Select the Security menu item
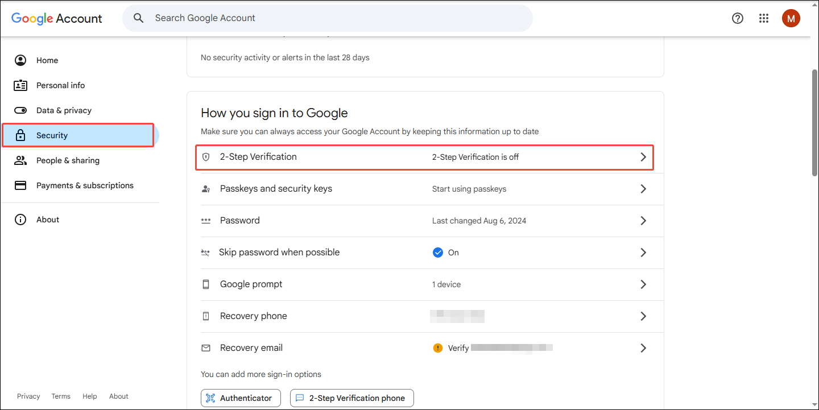 click(80, 135)
